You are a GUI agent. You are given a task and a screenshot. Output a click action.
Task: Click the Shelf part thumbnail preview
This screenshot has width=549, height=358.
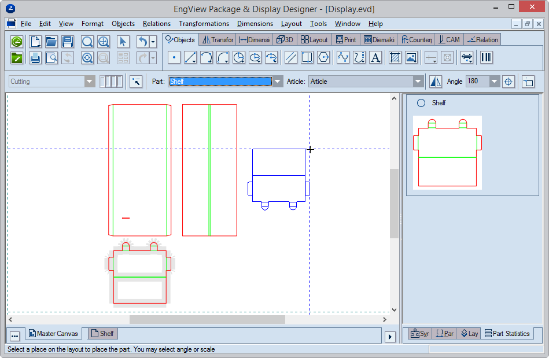pyautogui.click(x=447, y=153)
